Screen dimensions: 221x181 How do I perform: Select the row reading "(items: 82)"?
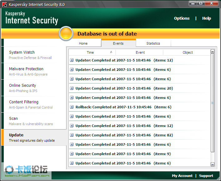tap(140, 135)
